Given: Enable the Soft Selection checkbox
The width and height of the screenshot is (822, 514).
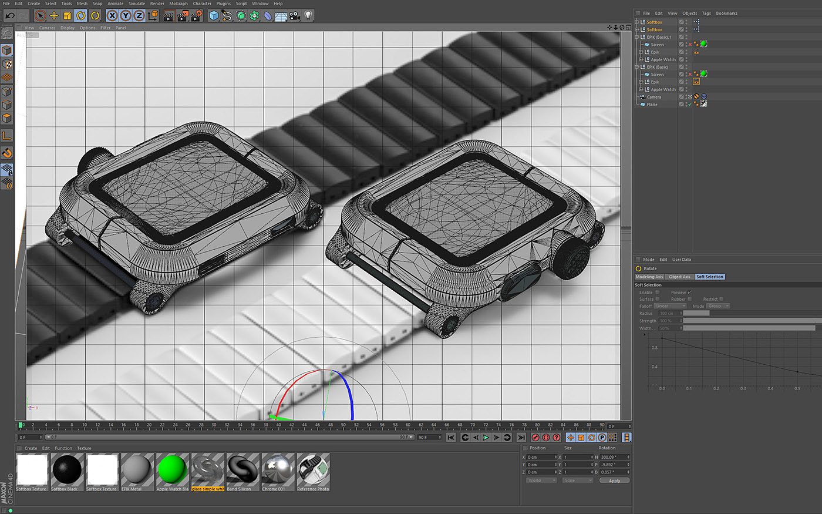Looking at the screenshot, I should 657,292.
